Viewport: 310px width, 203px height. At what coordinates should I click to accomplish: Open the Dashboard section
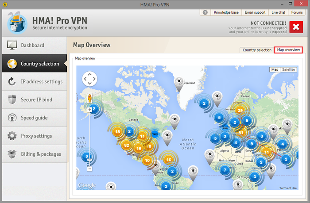tap(35, 46)
